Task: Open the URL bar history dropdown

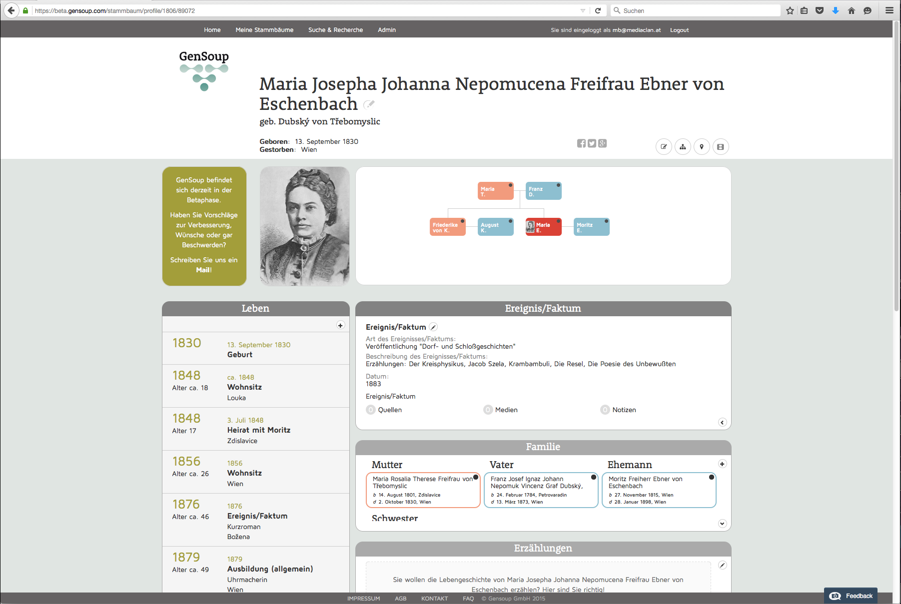Action: click(583, 10)
